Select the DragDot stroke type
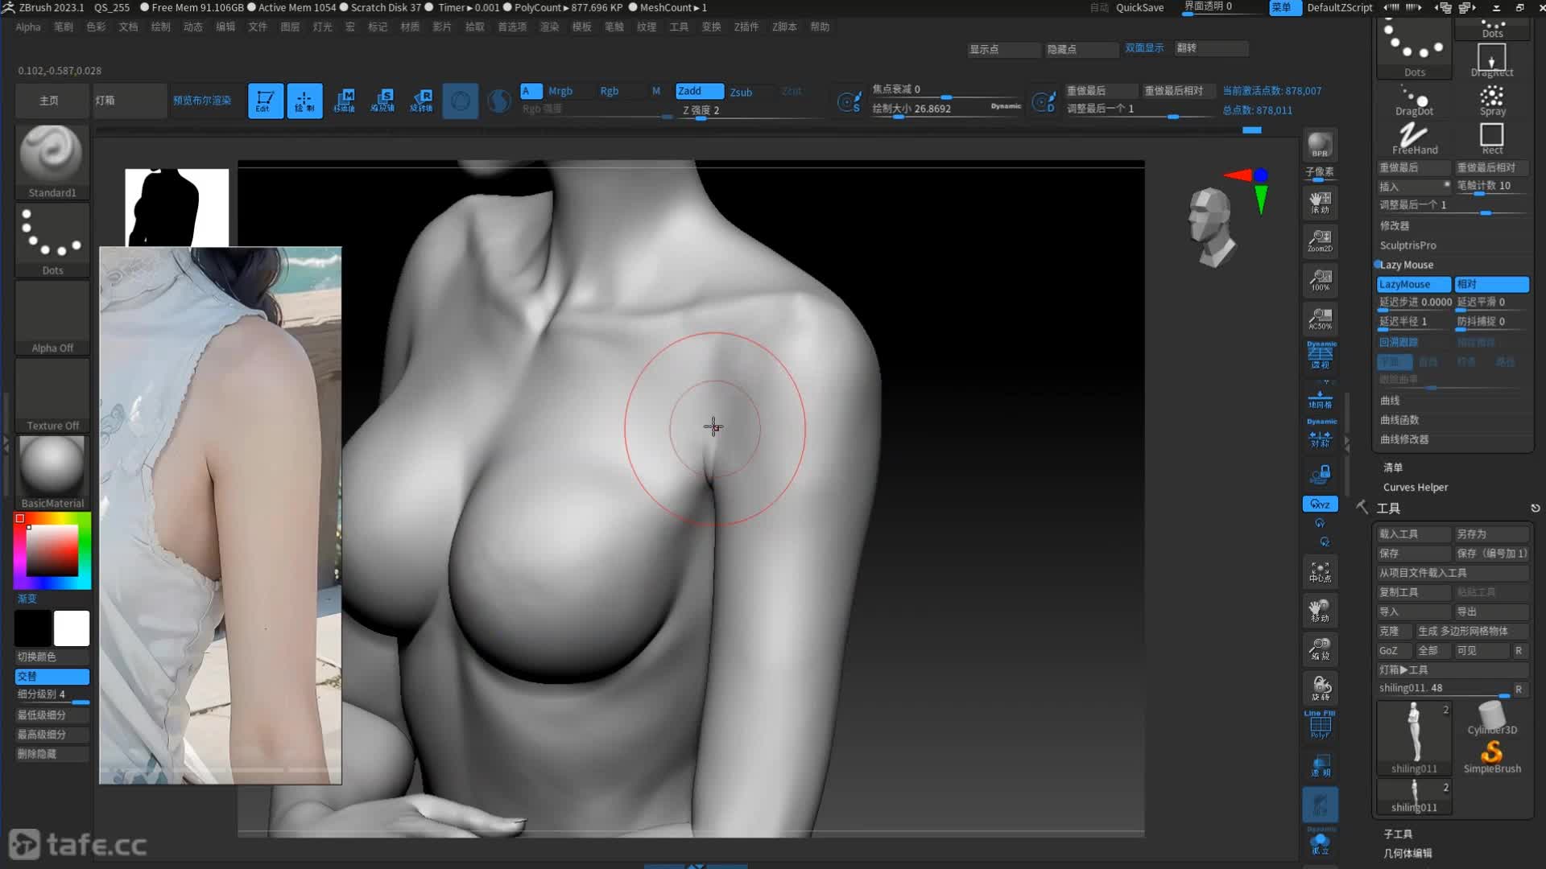Image resolution: width=1546 pixels, height=869 pixels. pos(1414,100)
